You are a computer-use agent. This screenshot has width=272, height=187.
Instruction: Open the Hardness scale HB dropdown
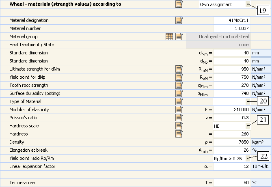click(248, 126)
